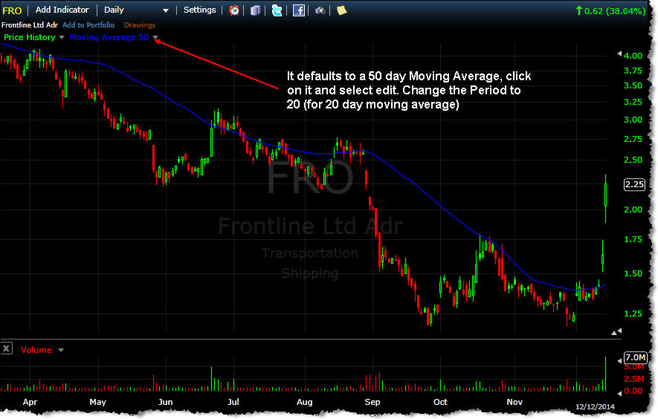Open the yellow sticky note icon
The width and height of the screenshot is (658, 419).
pos(341,10)
